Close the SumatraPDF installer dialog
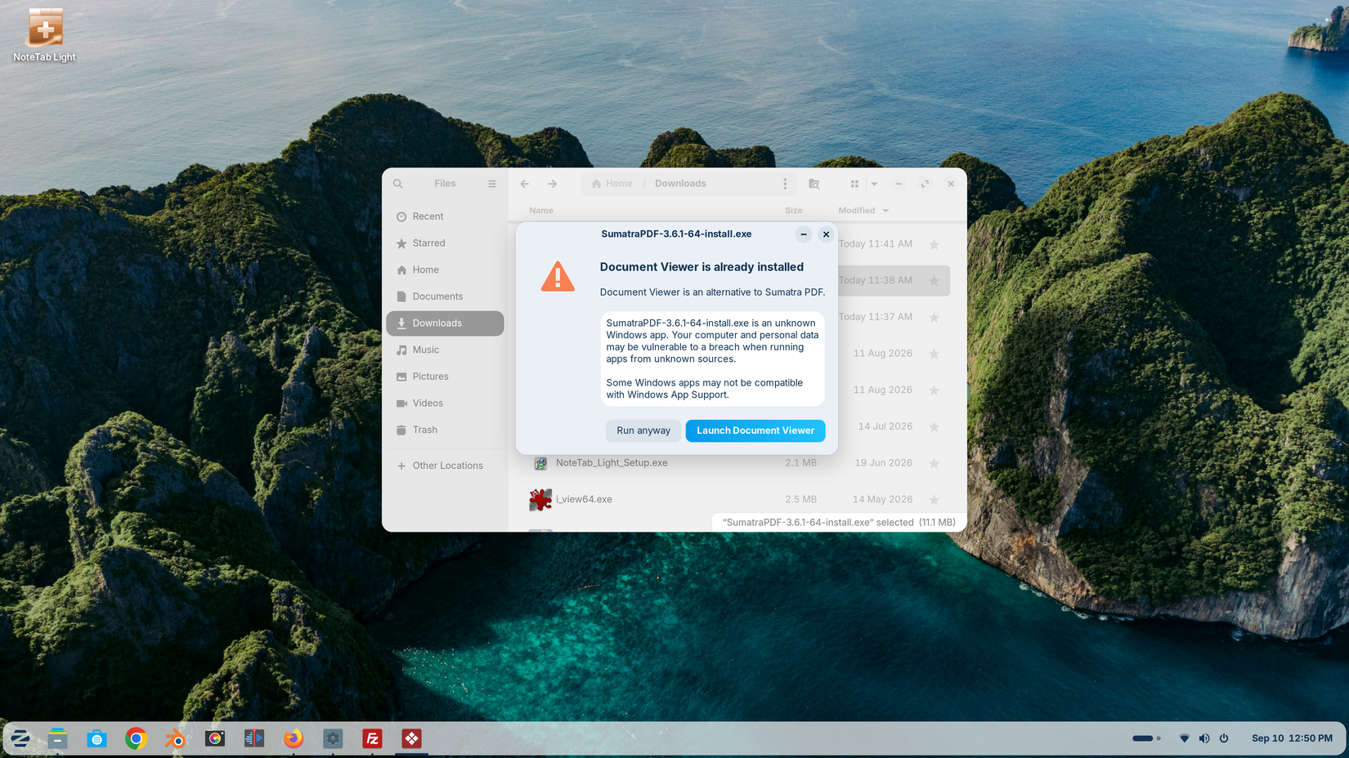Viewport: 1349px width, 758px height. tap(826, 234)
